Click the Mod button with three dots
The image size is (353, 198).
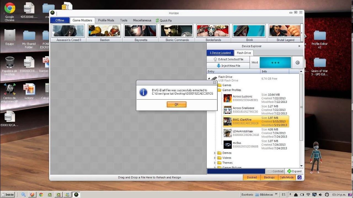click(x=275, y=62)
